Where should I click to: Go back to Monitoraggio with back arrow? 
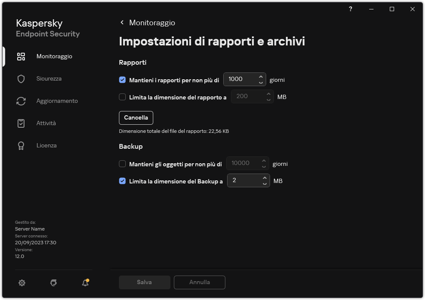click(121, 22)
